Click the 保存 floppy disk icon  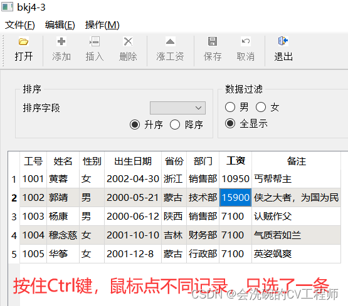(x=213, y=41)
